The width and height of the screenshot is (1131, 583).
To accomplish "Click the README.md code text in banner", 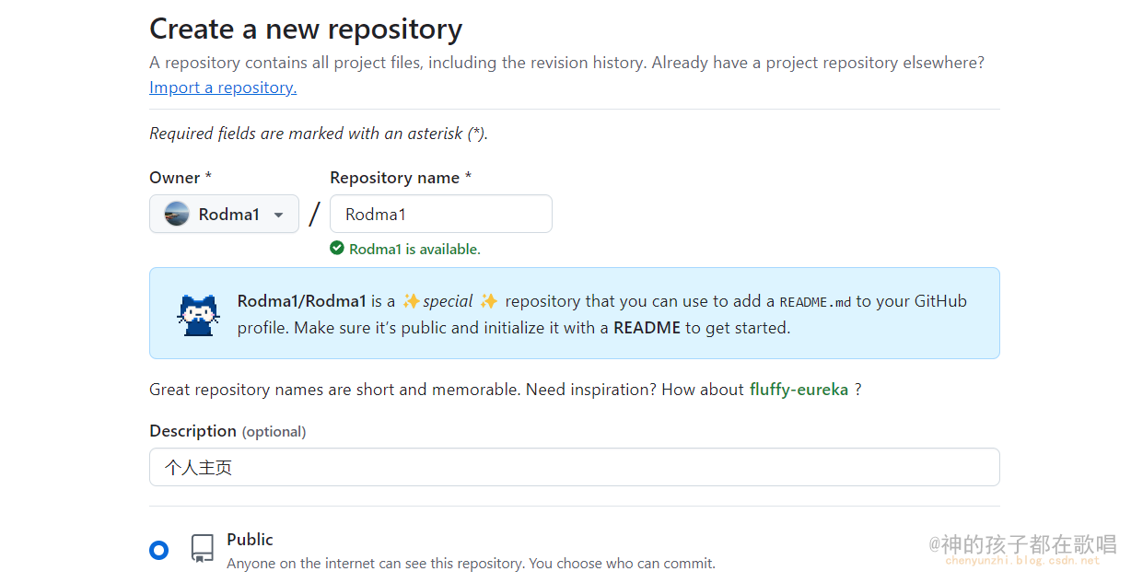I will click(815, 302).
